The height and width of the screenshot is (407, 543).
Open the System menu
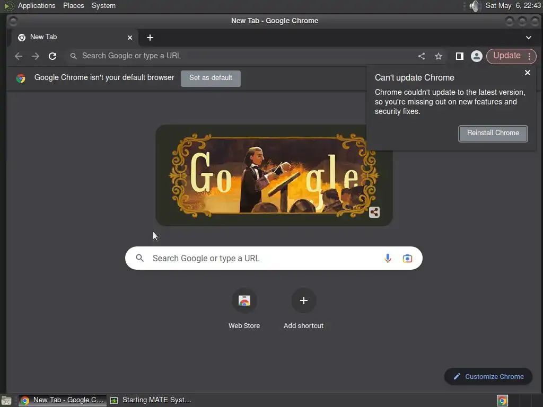pyautogui.click(x=103, y=6)
